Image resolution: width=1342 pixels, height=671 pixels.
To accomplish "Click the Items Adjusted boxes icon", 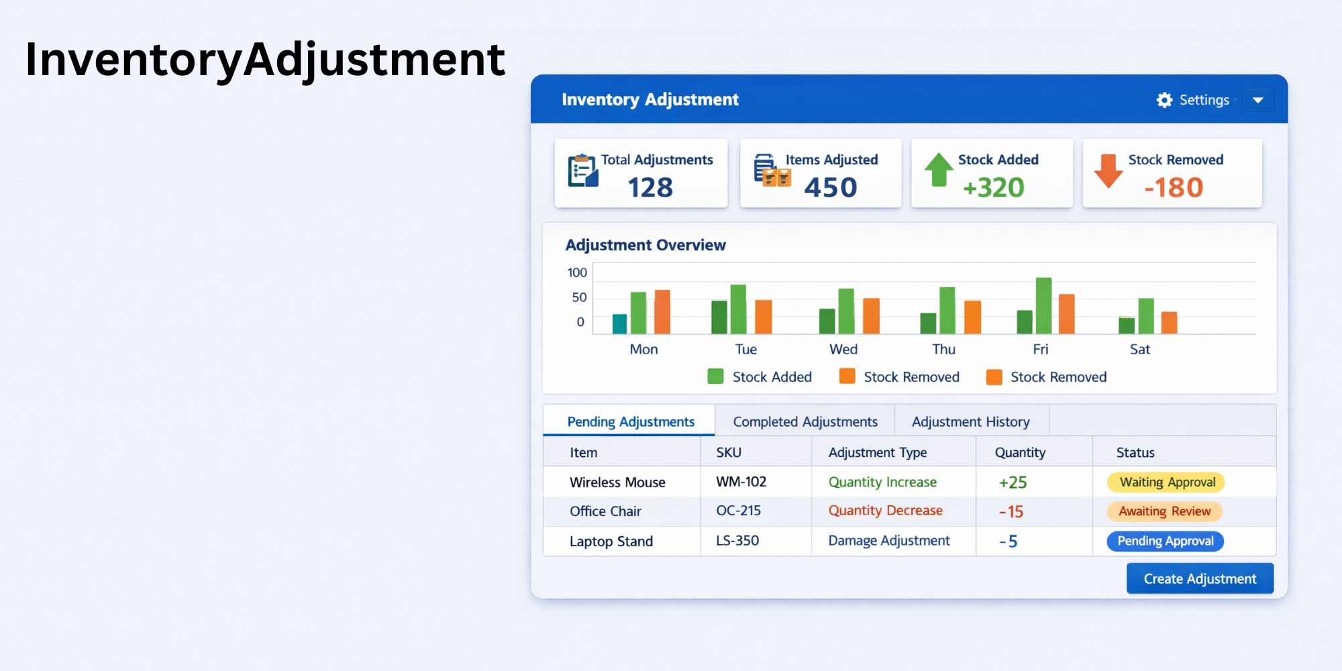I will coord(772,171).
